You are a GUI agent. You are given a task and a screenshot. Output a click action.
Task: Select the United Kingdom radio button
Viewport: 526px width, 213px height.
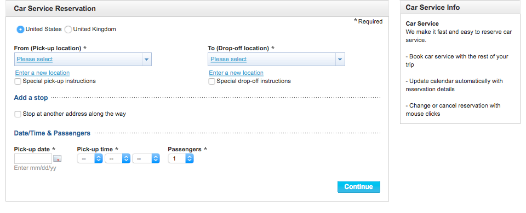point(68,29)
